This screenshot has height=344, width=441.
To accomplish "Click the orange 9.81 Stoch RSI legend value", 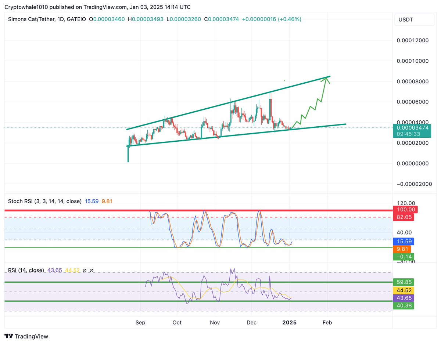I will [107, 201].
